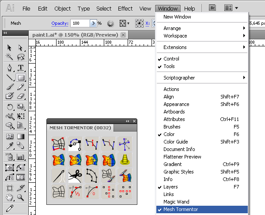
Task: Click the one-third handle icon in Mesh Tormentor
Action: (76, 192)
